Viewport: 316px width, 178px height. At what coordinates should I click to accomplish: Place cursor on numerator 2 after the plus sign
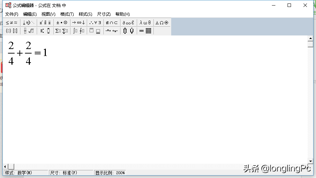pyautogui.click(x=28, y=46)
